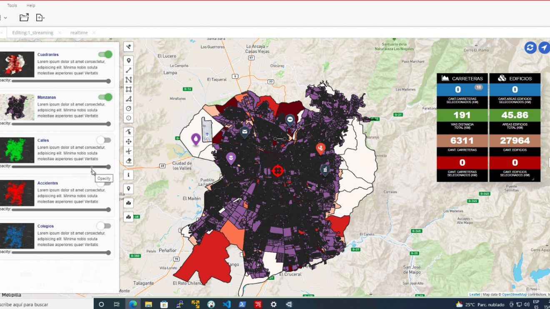Click the EDIFICIOS panel header
This screenshot has height=309, width=550.
515,78
